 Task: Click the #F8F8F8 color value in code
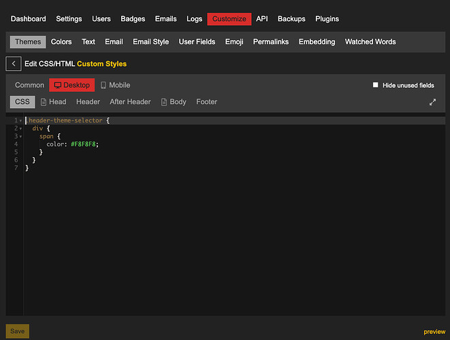point(83,144)
